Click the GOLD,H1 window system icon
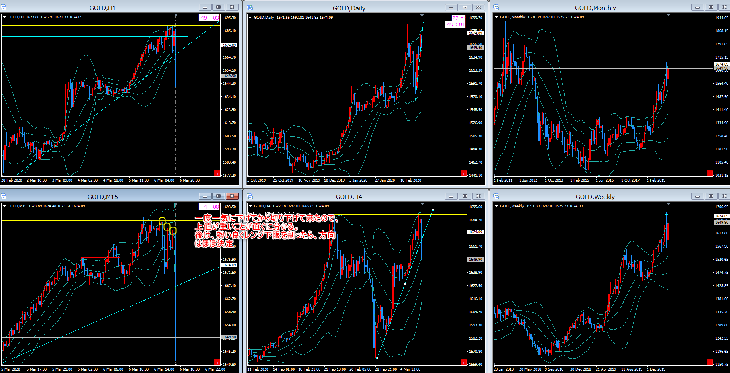 pos(4,7)
